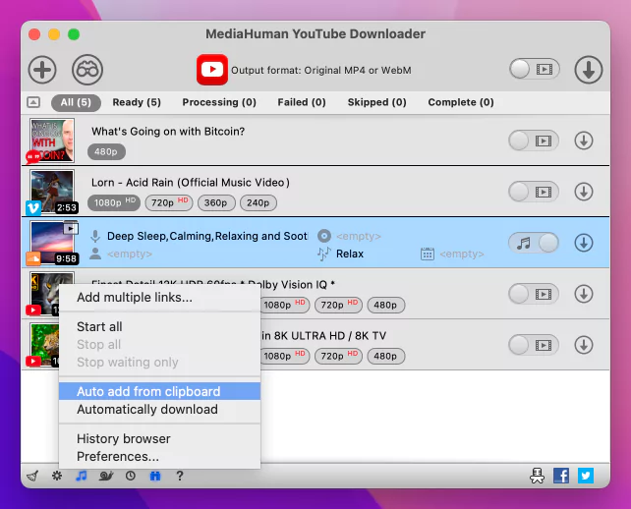Screen dimensions: 631x509
Task: Click the Deep Sleep track thumbnail
Action: click(52, 243)
